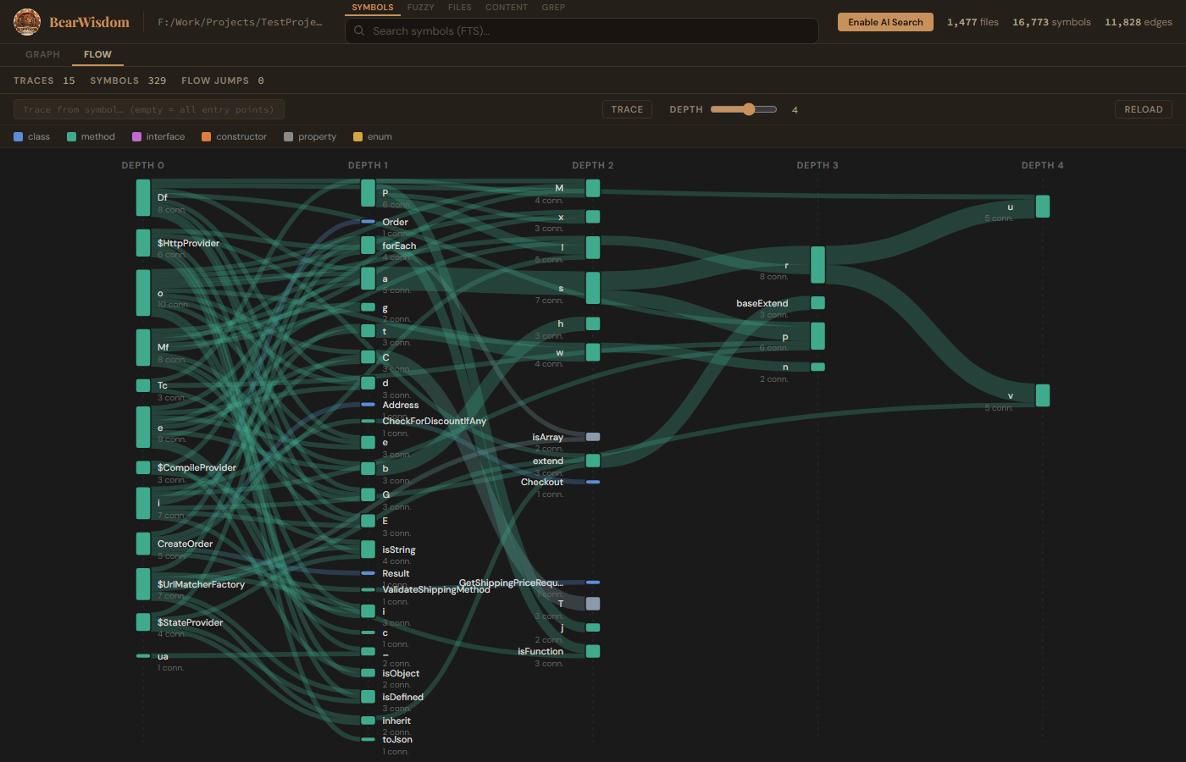1186x762 pixels.
Task: Click the Result node label
Action: [x=396, y=573]
